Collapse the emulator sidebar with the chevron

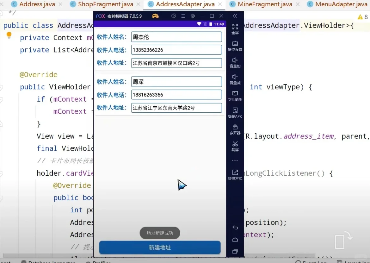[x=235, y=16]
